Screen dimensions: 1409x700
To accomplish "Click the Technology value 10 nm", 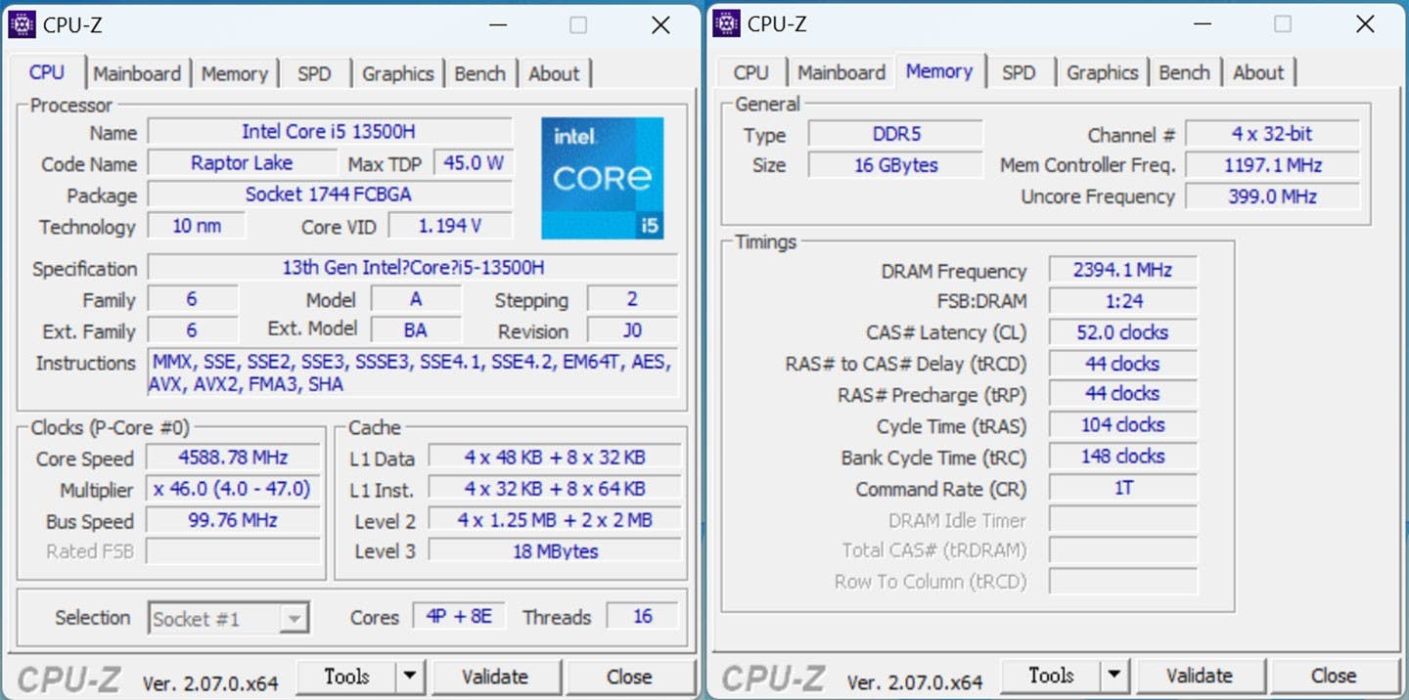I will coord(196,226).
